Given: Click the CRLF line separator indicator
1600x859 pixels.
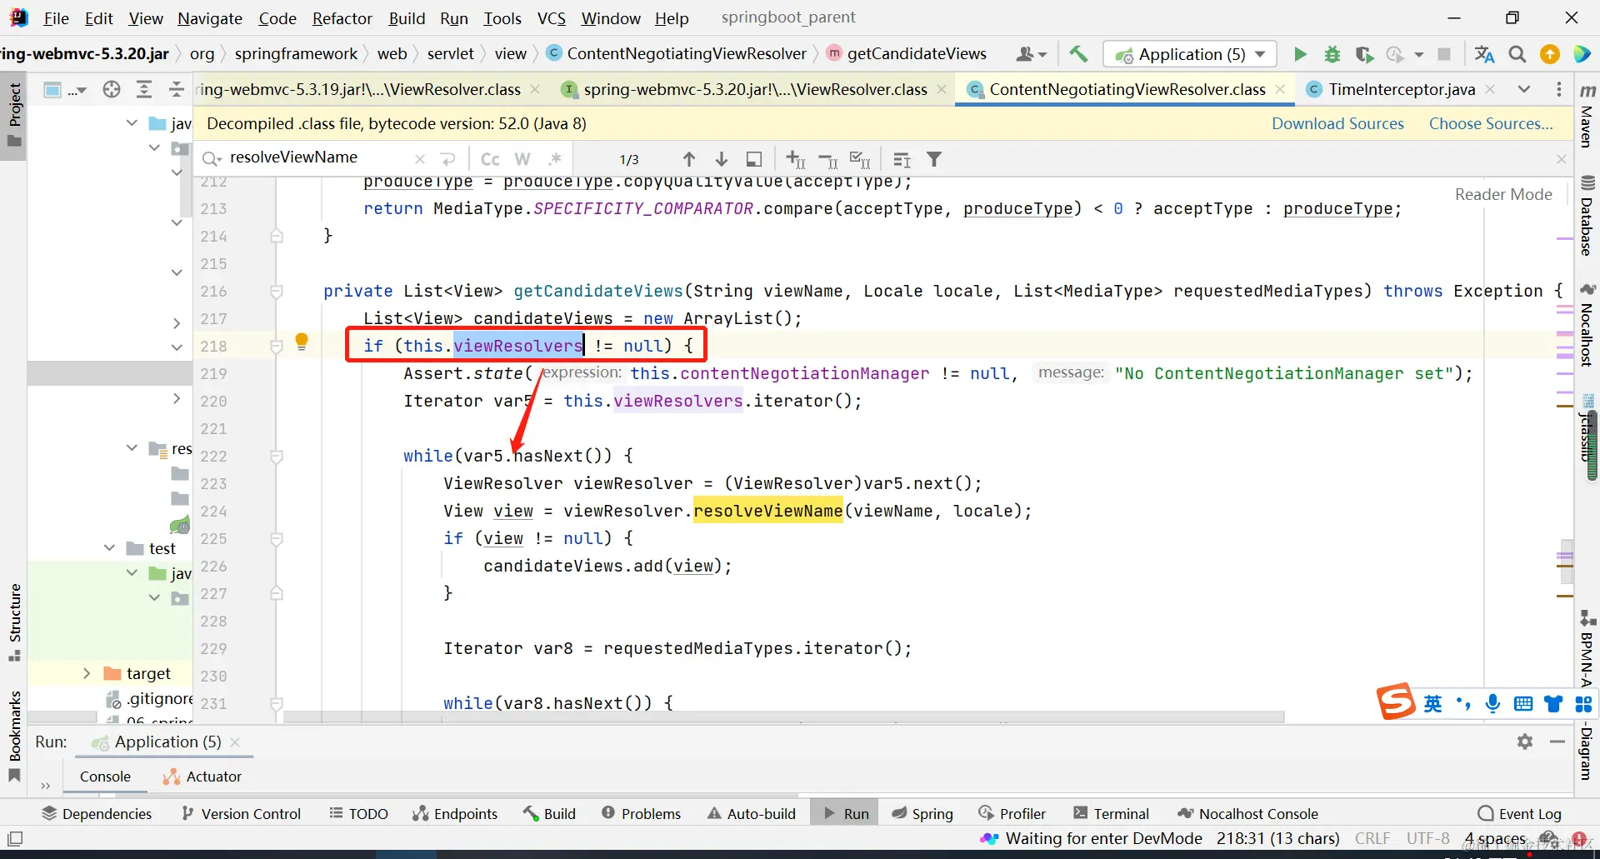Looking at the screenshot, I should pyautogui.click(x=1372, y=838).
